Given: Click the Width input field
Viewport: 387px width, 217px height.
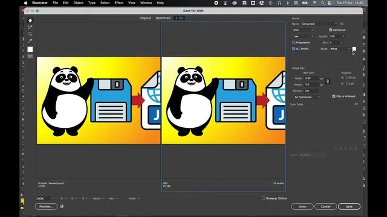Looking at the screenshot, I should [311, 78].
